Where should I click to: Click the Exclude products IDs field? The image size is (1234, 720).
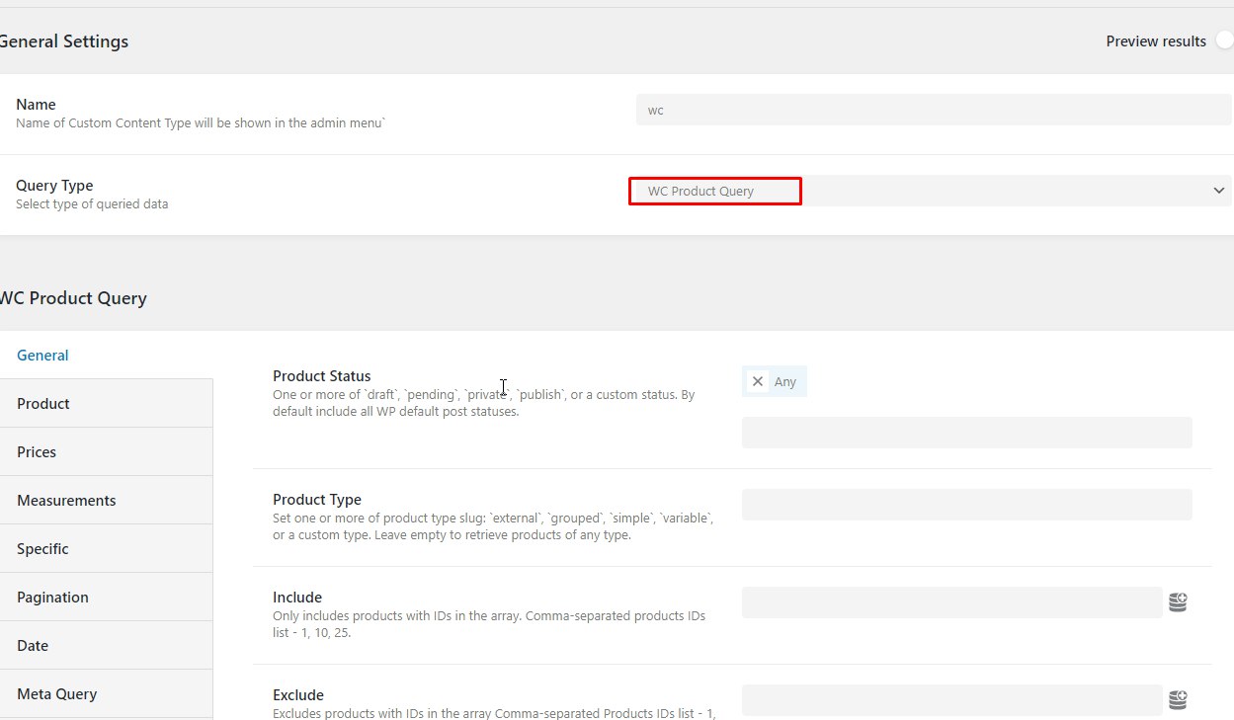(x=951, y=700)
